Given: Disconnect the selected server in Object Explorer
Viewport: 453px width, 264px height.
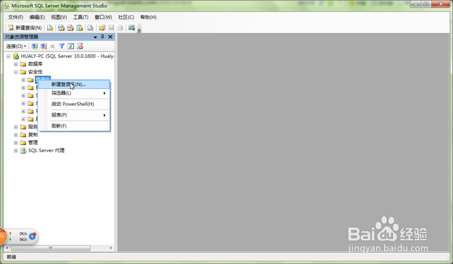Looking at the screenshot, I should coord(43,46).
